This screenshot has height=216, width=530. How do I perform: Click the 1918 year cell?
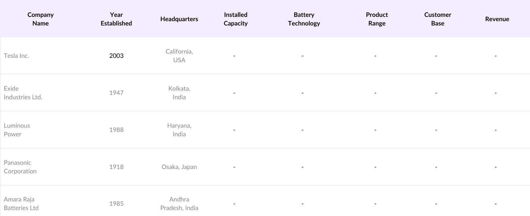[116, 167]
